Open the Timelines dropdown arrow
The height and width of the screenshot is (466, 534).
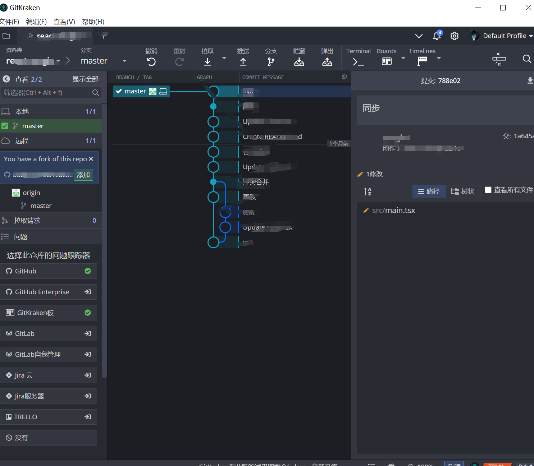[x=439, y=58]
